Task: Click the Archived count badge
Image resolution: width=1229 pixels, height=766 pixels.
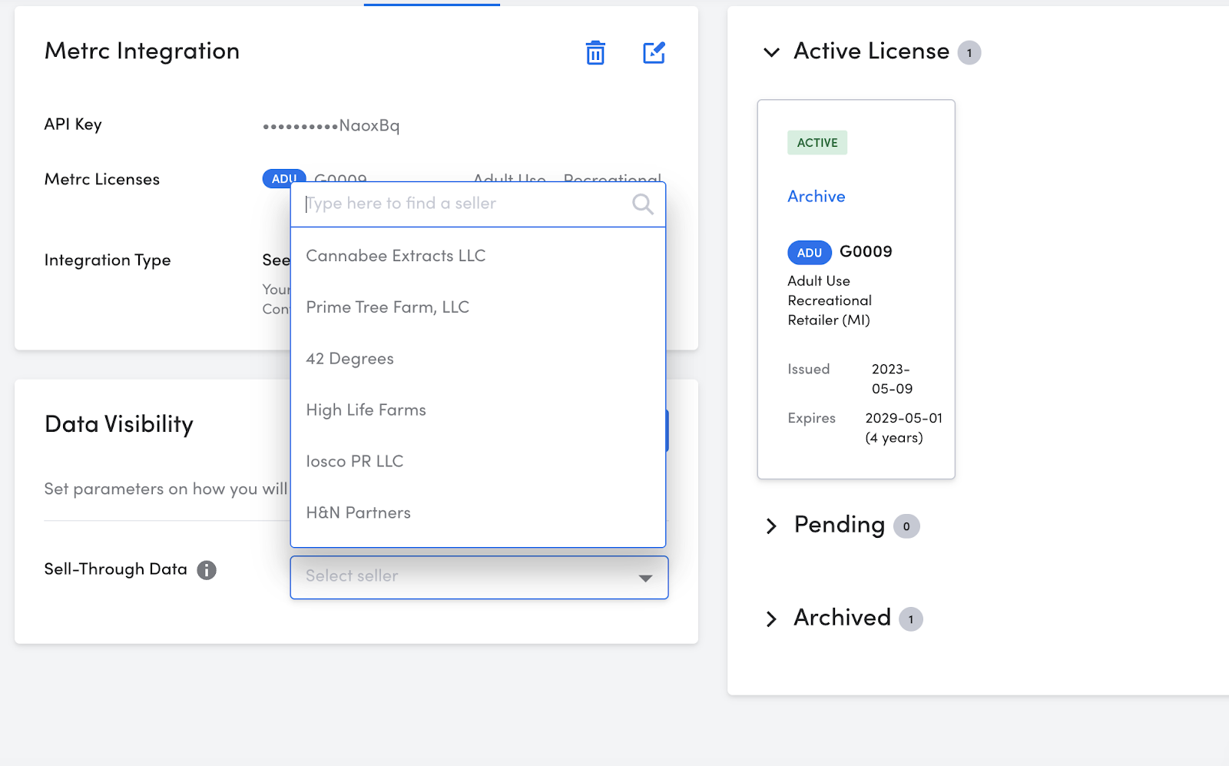Action: pos(911,619)
